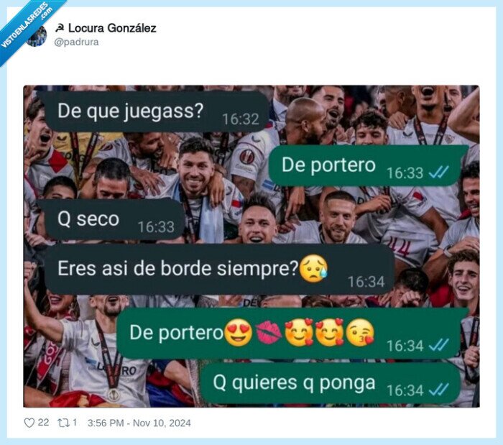Click the retweet count number 1
Image resolution: width=503 pixels, height=445 pixels.
(x=75, y=422)
